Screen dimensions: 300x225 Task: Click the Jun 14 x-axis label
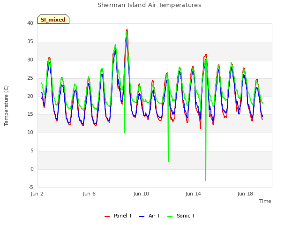point(193,194)
